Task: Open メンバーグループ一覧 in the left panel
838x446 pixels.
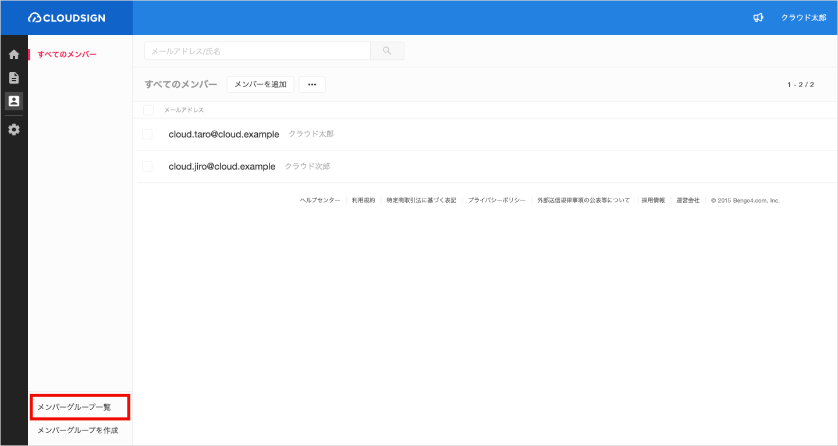Action: point(74,407)
